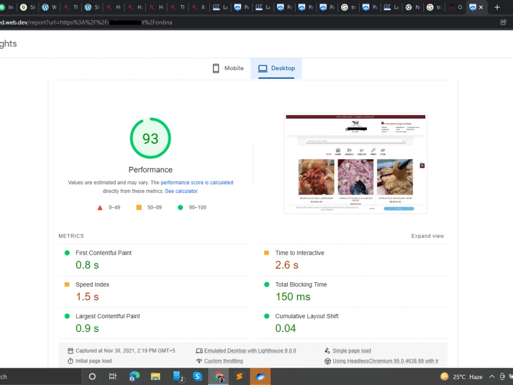Launch Microsoft Edge from taskbar
513x385 pixels.
tap(134, 376)
